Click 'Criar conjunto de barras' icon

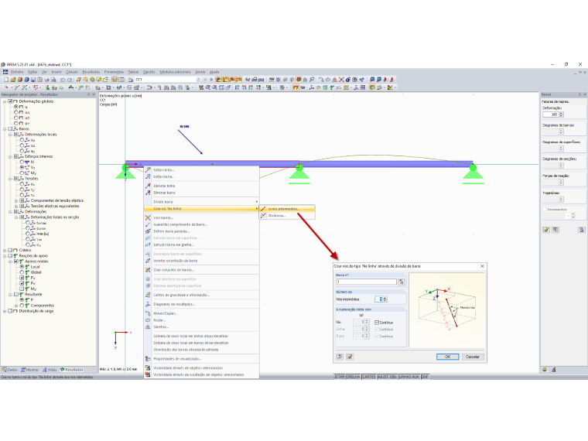[x=148, y=270]
